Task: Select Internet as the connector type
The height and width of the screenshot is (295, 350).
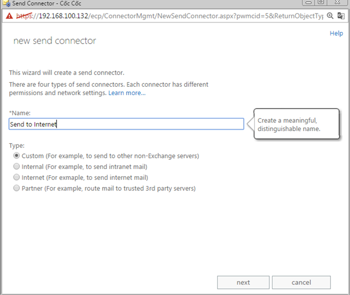Action: (x=17, y=177)
